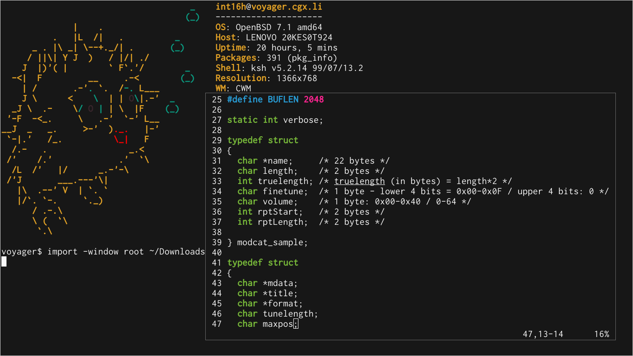Click 'char *format;' on line 45
Image resolution: width=633 pixels, height=356 pixels.
click(x=270, y=304)
